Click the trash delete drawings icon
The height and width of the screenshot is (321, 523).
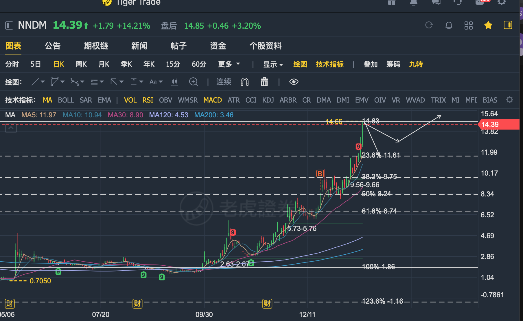(x=264, y=82)
